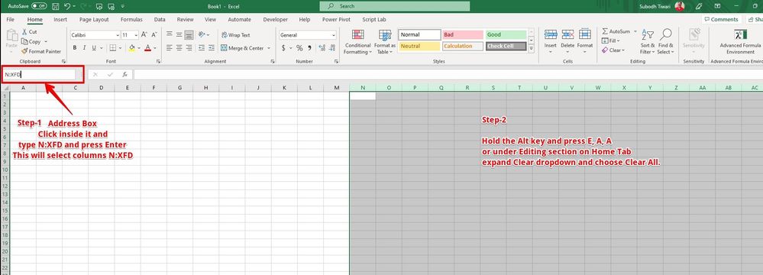
Task: Switch to the Formulas tab
Action: pos(131,19)
